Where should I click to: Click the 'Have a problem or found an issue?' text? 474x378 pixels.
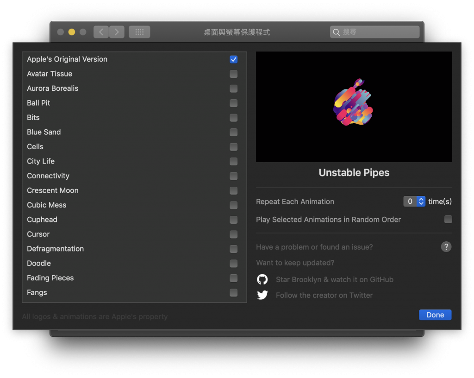pos(314,247)
